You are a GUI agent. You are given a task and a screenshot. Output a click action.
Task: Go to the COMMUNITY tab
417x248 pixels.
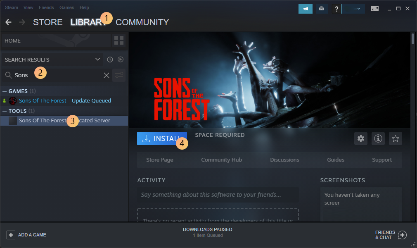tap(142, 22)
